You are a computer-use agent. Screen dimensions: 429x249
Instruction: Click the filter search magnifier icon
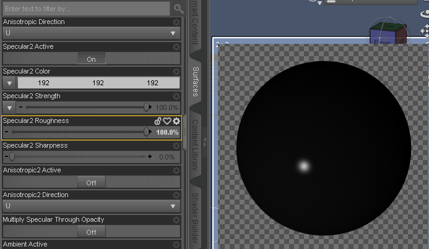[179, 9]
